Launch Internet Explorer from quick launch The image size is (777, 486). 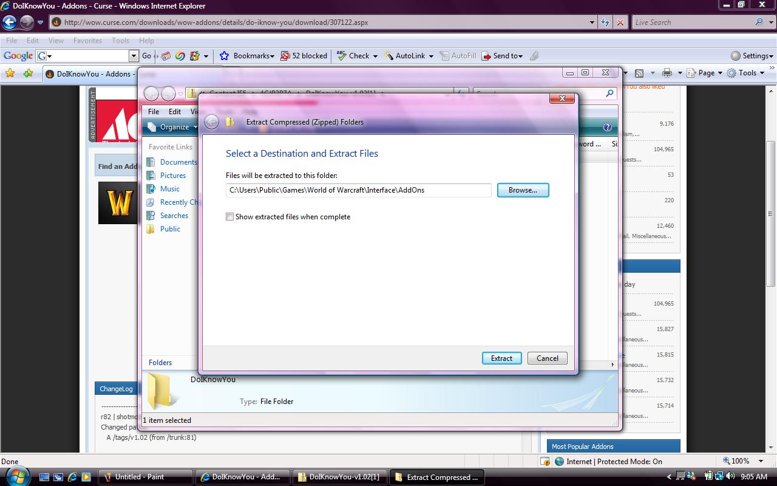coord(72,477)
